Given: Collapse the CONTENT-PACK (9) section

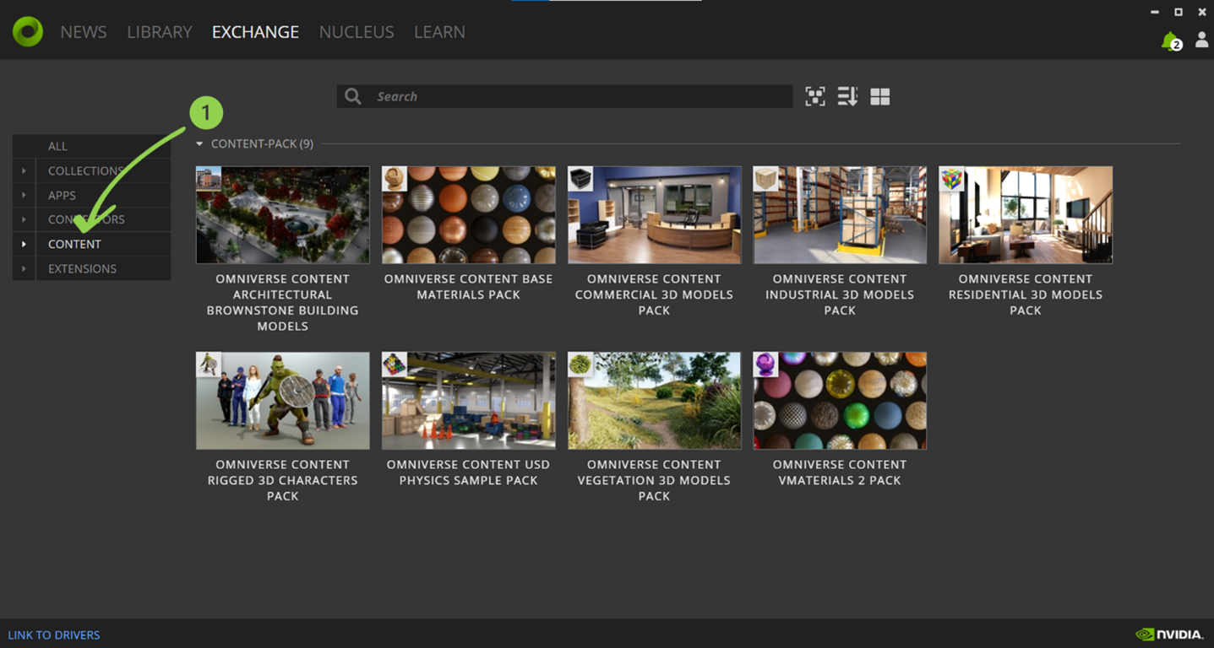Looking at the screenshot, I should tap(200, 144).
